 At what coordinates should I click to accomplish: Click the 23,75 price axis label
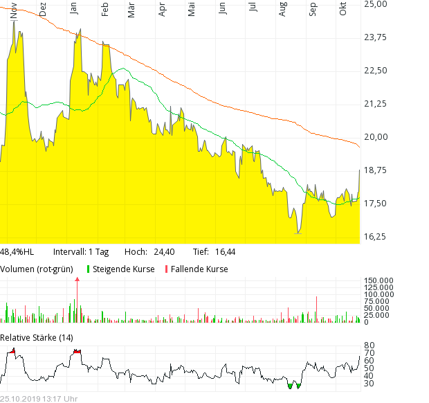(375, 37)
